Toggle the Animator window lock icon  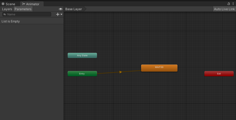(228, 4)
